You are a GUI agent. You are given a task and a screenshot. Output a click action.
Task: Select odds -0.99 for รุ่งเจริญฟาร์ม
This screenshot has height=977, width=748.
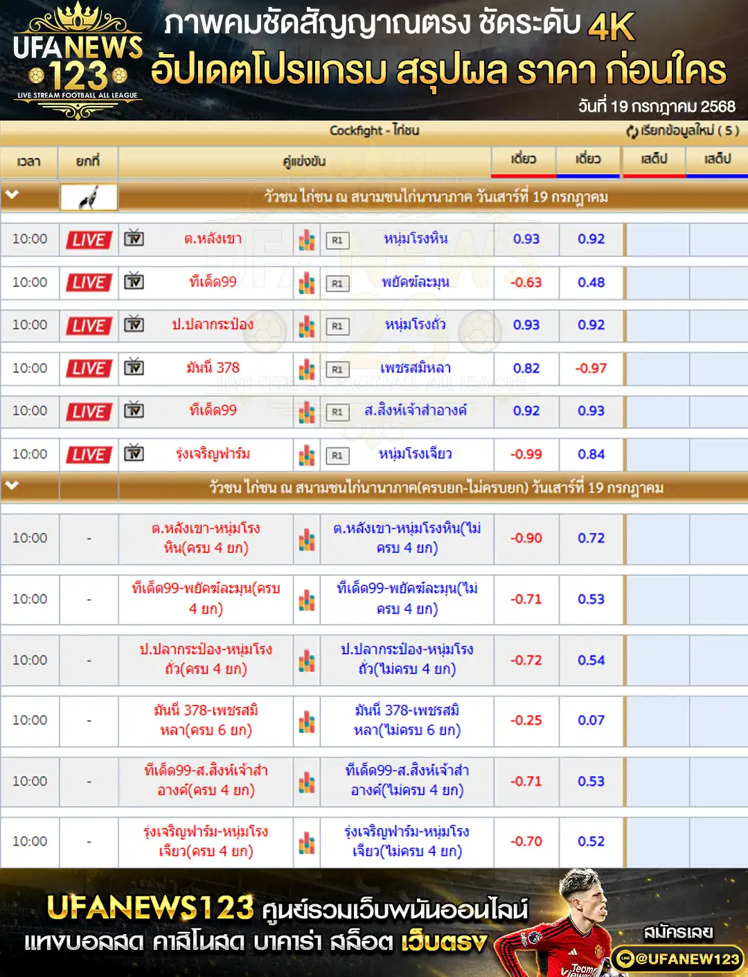tap(526, 455)
